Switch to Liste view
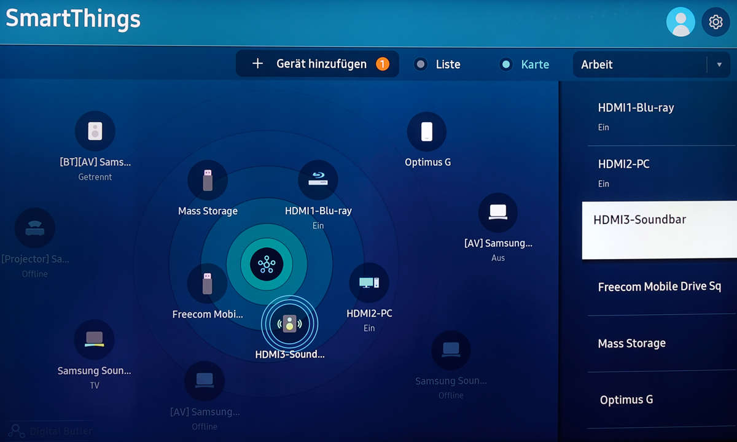This screenshot has height=442, width=737. click(x=438, y=64)
